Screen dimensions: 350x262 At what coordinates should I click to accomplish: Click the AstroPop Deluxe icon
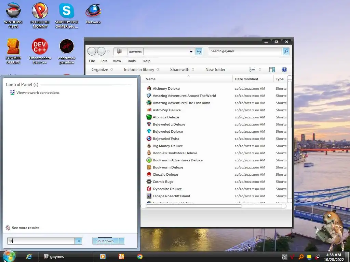pyautogui.click(x=149, y=110)
